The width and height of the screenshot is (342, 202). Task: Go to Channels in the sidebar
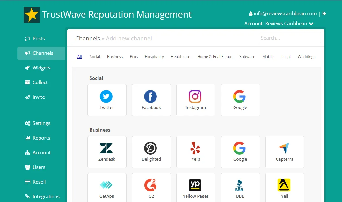[41, 53]
